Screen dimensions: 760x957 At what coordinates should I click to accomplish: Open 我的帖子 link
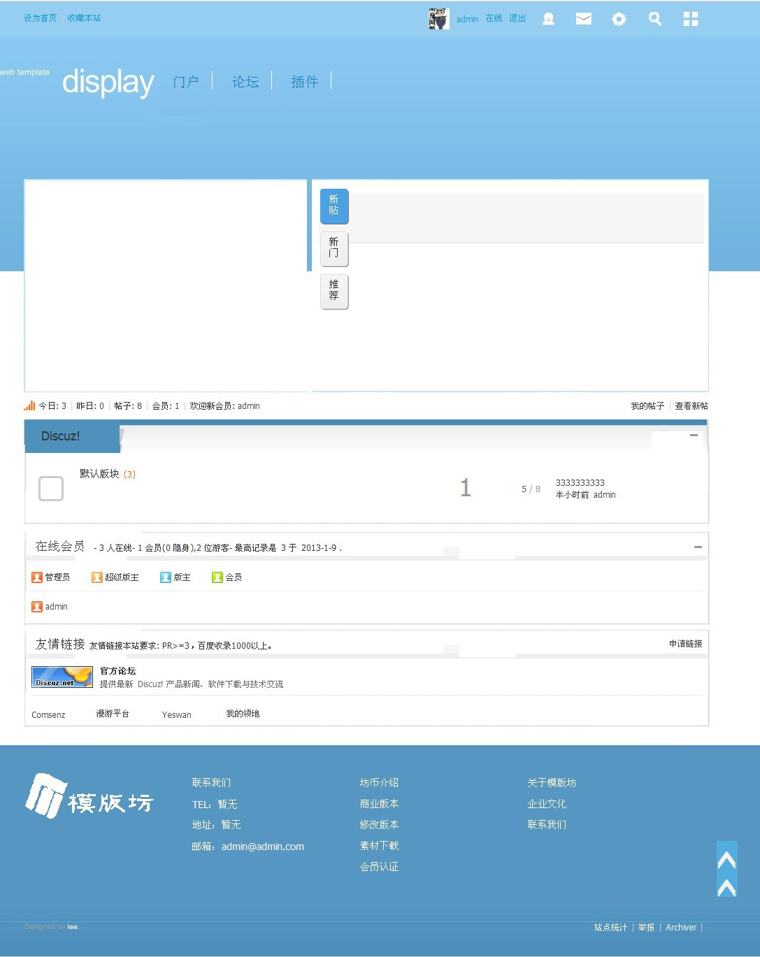point(647,406)
